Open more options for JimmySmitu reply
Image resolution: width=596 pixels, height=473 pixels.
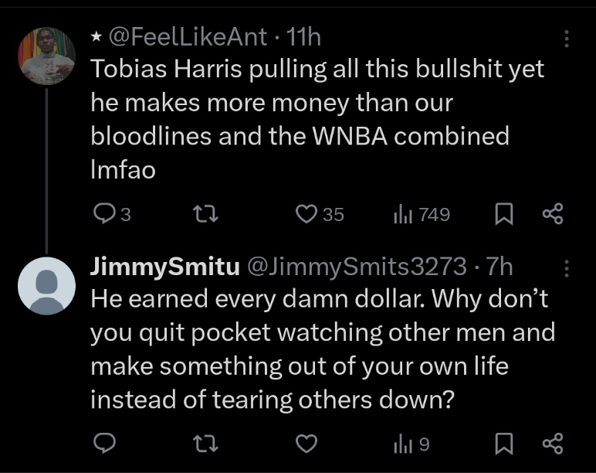click(x=567, y=267)
